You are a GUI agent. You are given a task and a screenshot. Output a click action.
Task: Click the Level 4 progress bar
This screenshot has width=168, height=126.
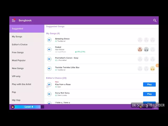pyautogui.click(x=29, y=107)
